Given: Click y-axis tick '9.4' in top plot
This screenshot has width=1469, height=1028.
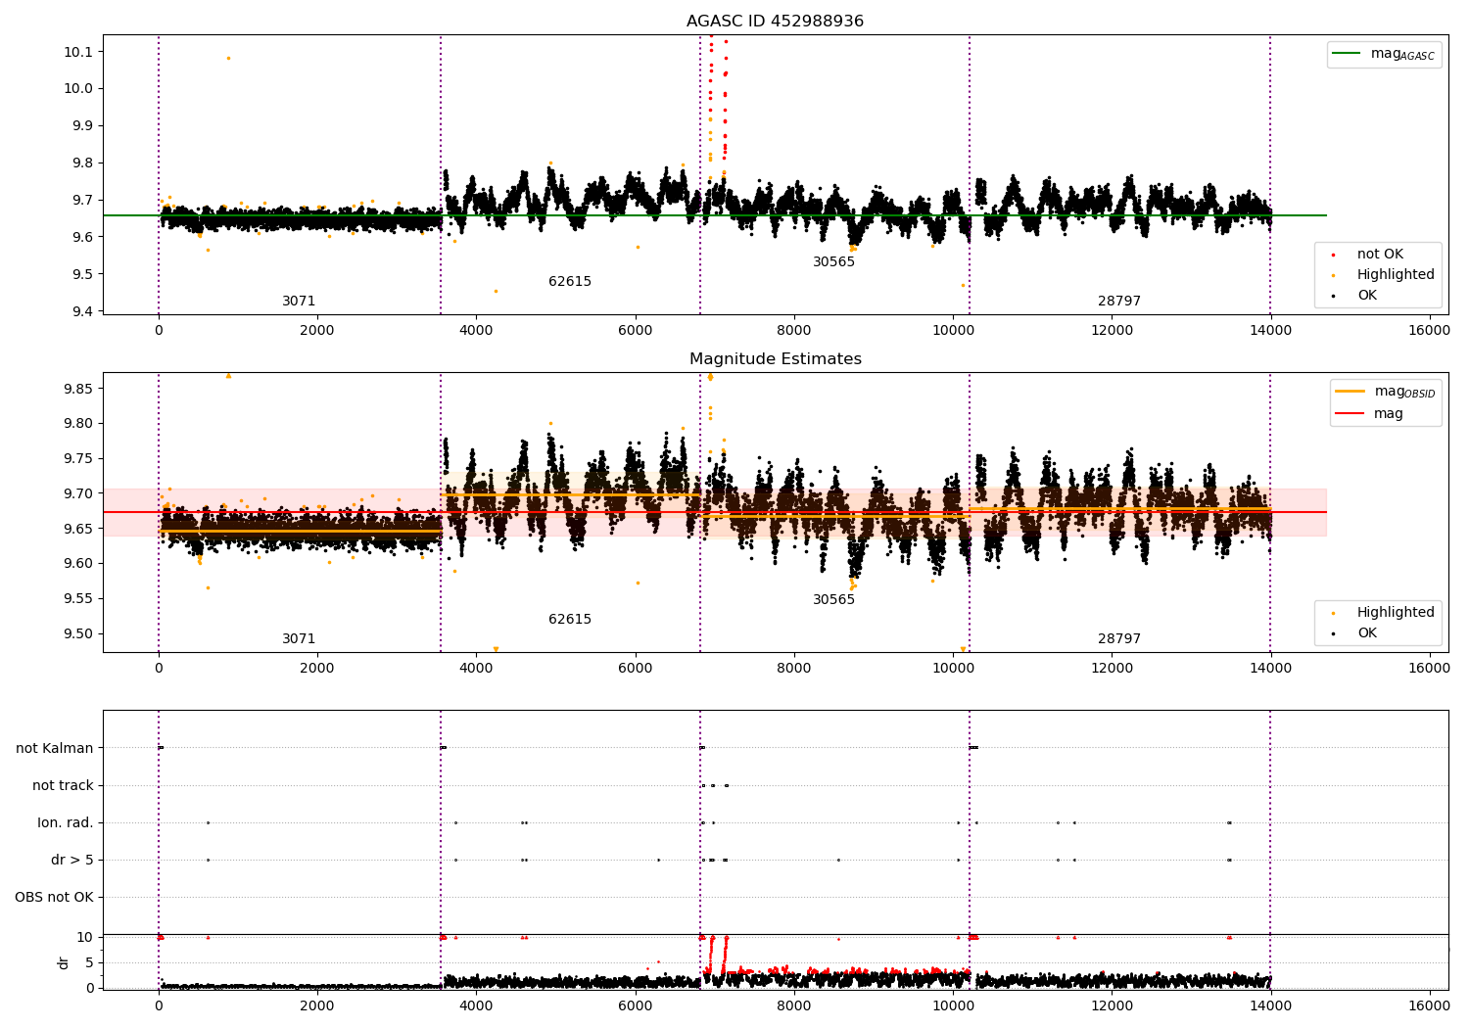Looking at the screenshot, I should click(82, 311).
